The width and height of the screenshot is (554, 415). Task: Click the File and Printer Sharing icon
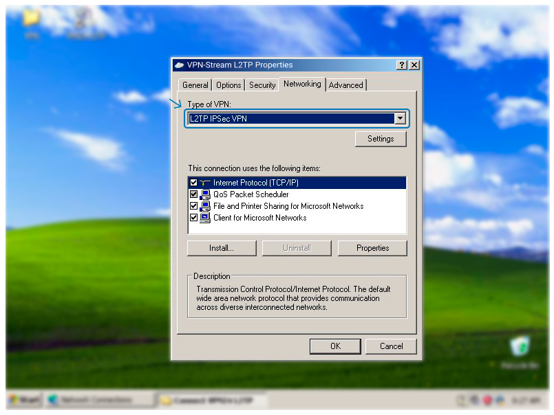pyautogui.click(x=205, y=206)
